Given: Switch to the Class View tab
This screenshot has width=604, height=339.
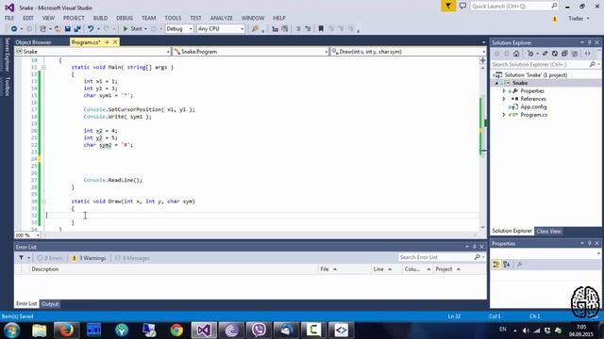Looking at the screenshot, I should [x=548, y=231].
